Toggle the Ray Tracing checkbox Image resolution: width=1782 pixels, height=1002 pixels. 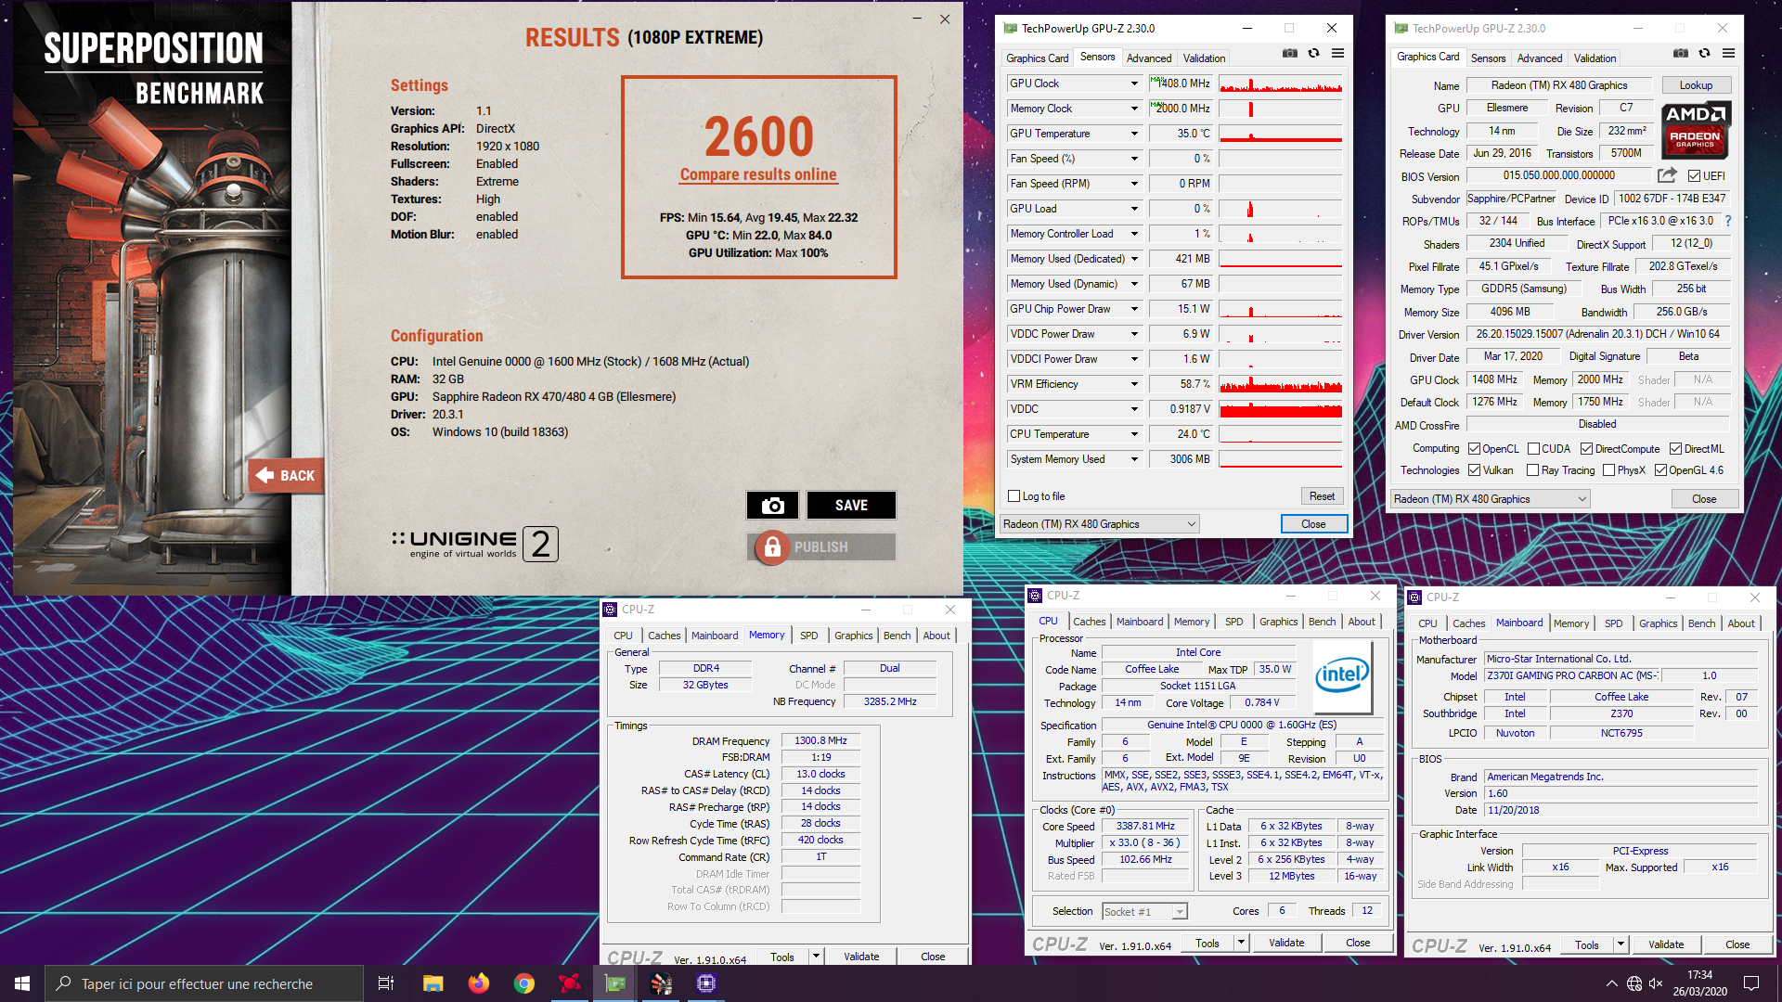(x=1533, y=470)
